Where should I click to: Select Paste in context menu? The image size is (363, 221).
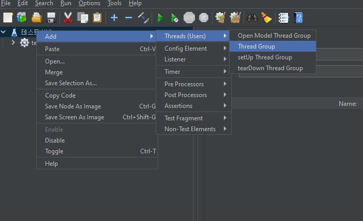click(97, 49)
